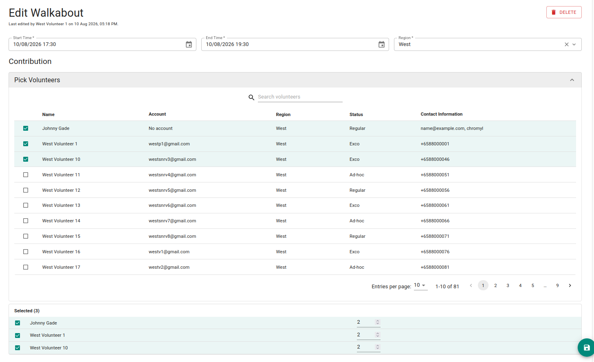Viewport: 594px width, 362px height.
Task: Open the End Time calendar picker
Action: [x=381, y=44]
